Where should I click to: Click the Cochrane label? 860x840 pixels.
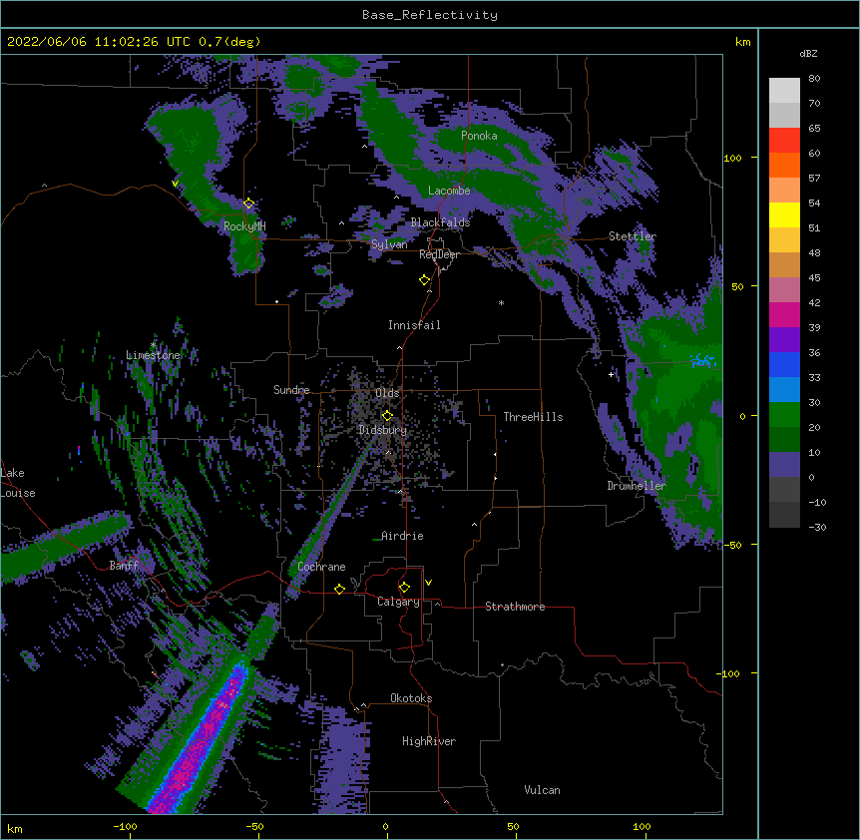coord(321,567)
